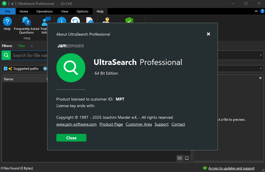Toggle the Suggested paths checkbox

6,69
